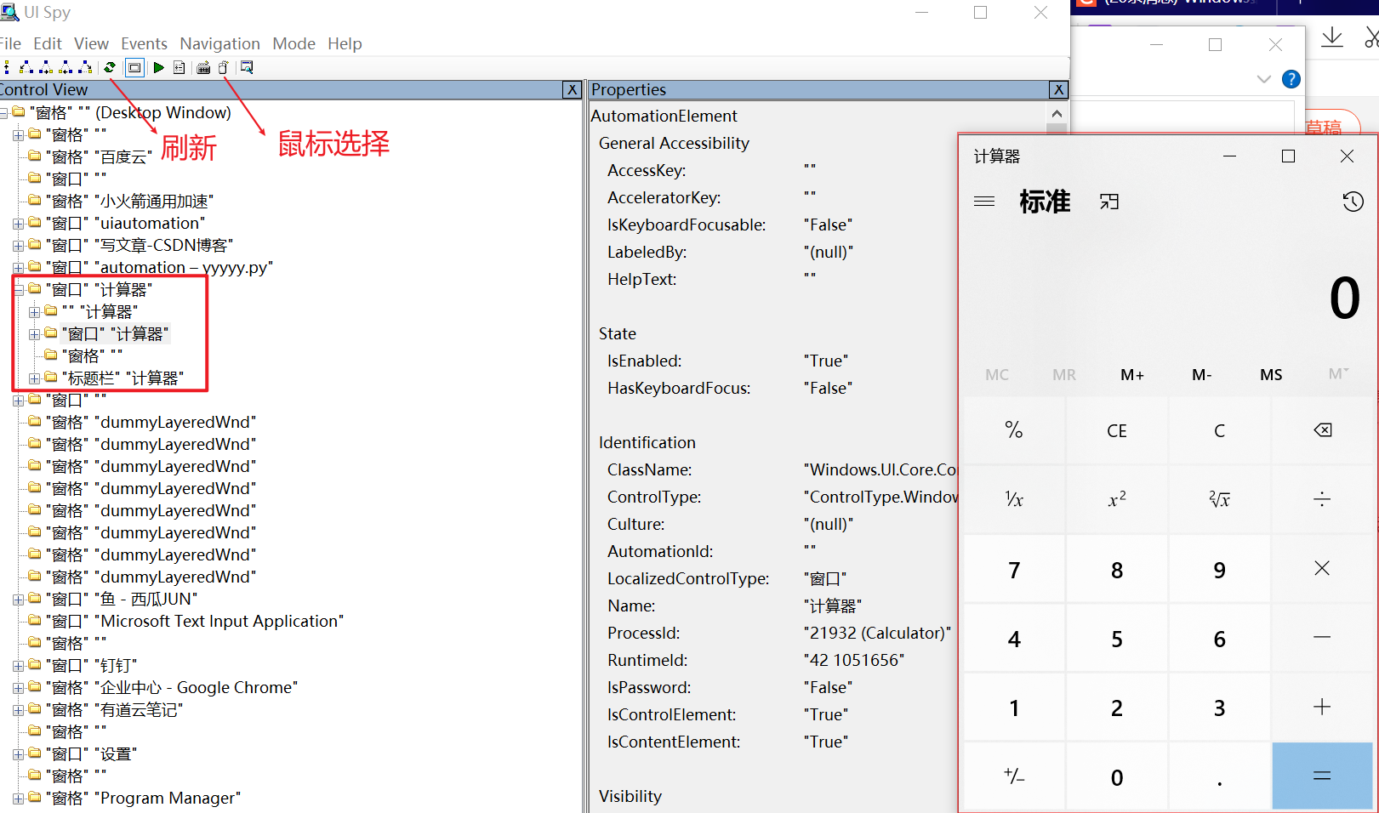Viewport: 1379px width, 813px height.
Task: Open the Mode menu
Action: point(293,43)
